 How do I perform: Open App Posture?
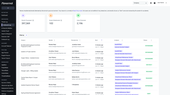[x=5, y=53]
